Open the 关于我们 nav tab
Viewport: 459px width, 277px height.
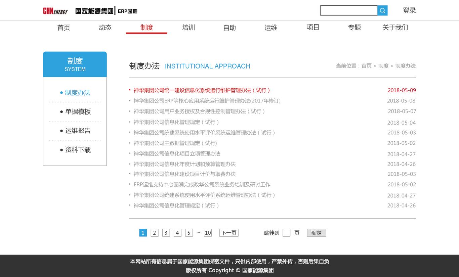pyautogui.click(x=395, y=28)
